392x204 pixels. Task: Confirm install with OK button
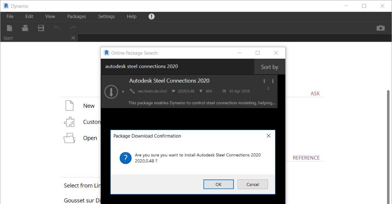click(219, 184)
